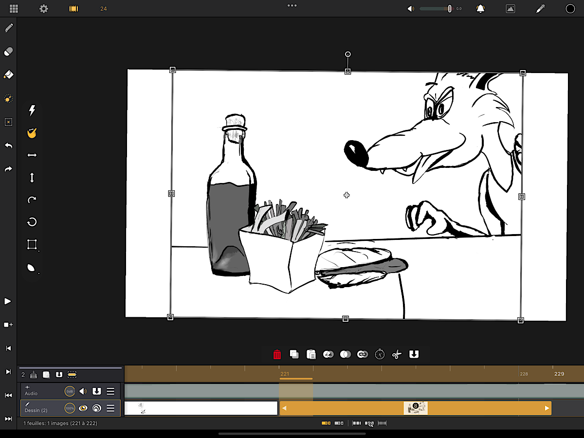Mute the volume speaker icon in top bar
Viewport: 584px width, 438px height.
coord(411,9)
